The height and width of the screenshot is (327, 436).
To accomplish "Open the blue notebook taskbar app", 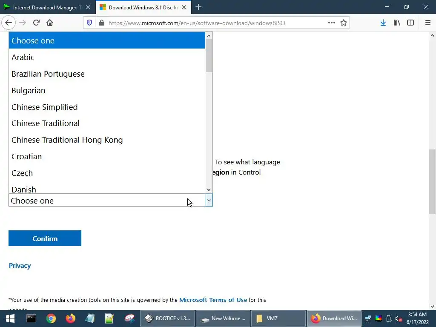I will point(90,318).
